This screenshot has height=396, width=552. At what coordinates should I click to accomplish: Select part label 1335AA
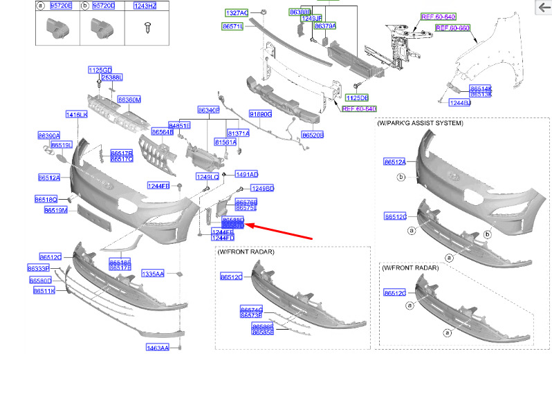[x=153, y=274]
